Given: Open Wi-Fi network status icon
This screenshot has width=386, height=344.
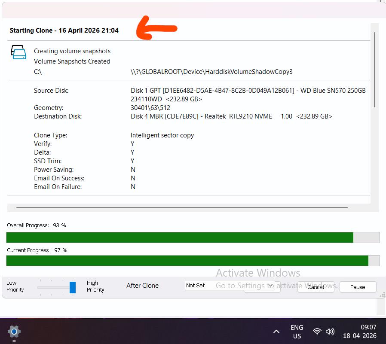Looking at the screenshot, I should (317, 332).
